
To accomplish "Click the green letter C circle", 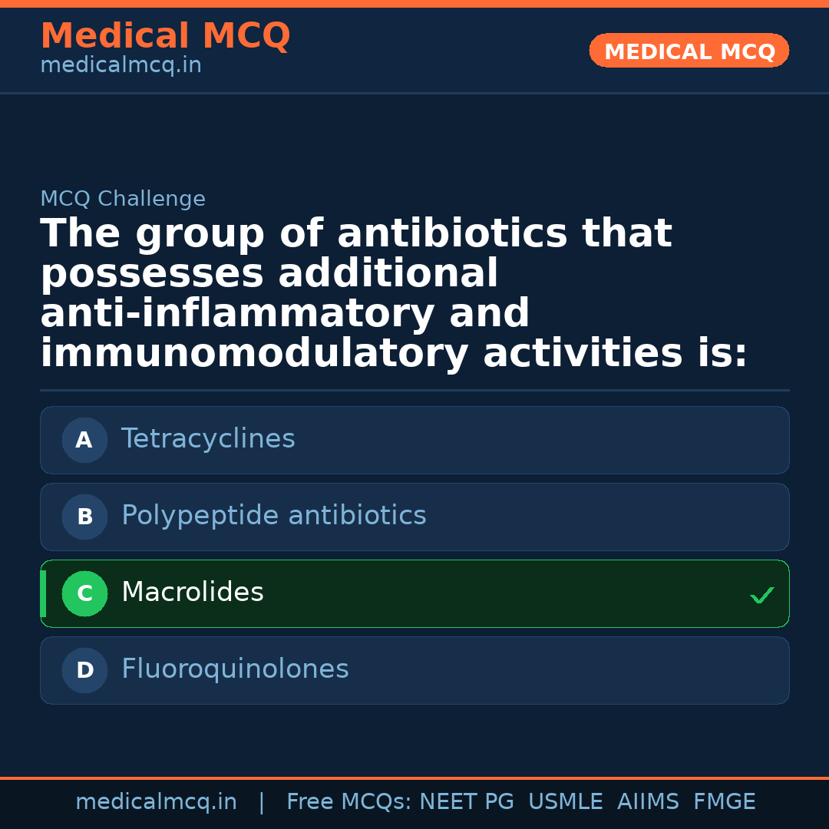I will [84, 594].
